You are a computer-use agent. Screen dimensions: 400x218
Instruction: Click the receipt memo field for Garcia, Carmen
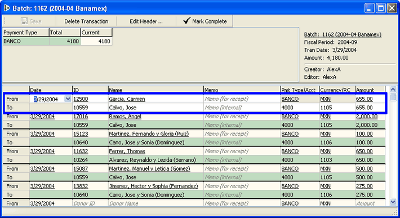(242, 99)
